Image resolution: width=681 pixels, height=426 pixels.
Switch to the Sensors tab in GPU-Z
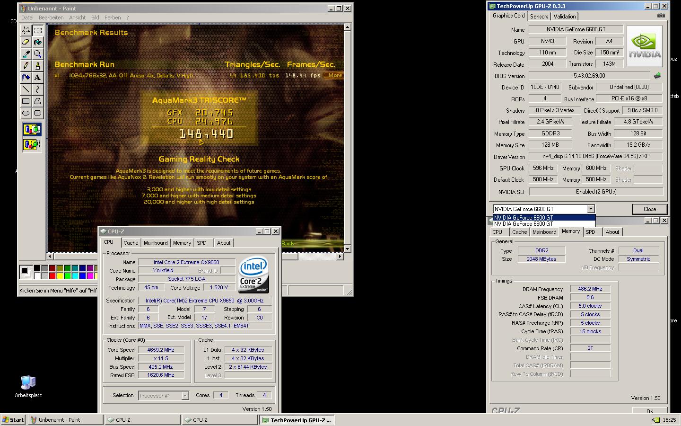(539, 16)
